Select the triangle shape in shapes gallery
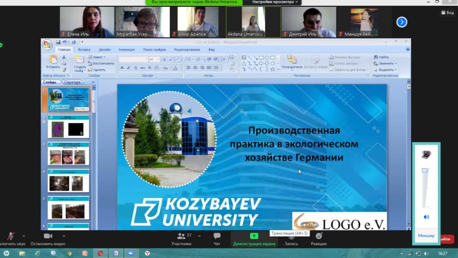The width and height of the screenshot is (458, 258). tap(244, 63)
